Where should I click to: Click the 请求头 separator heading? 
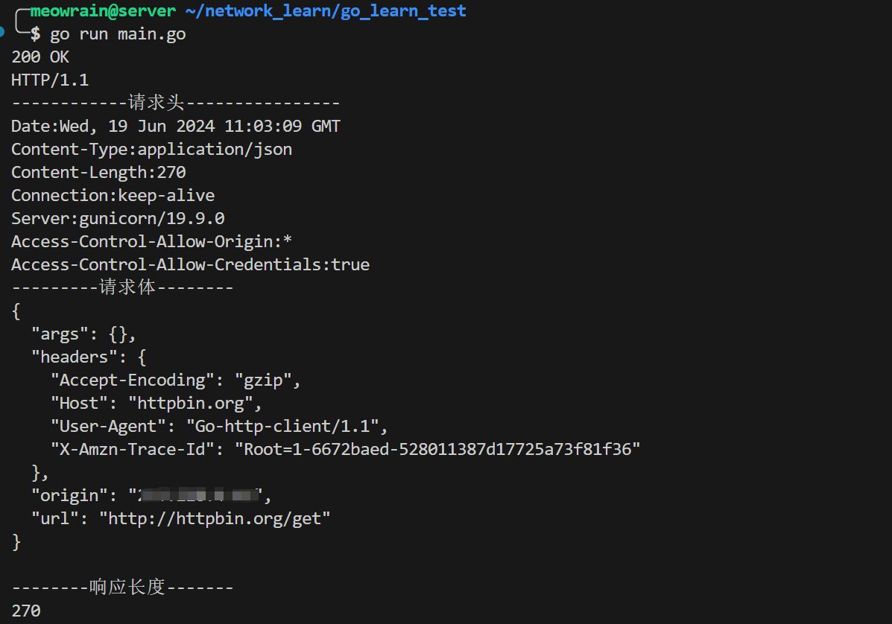point(156,104)
